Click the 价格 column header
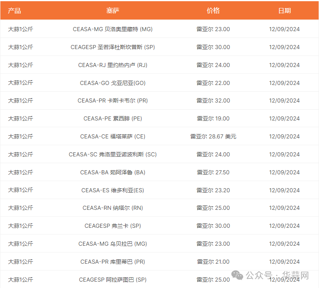319x288 pixels. click(213, 11)
